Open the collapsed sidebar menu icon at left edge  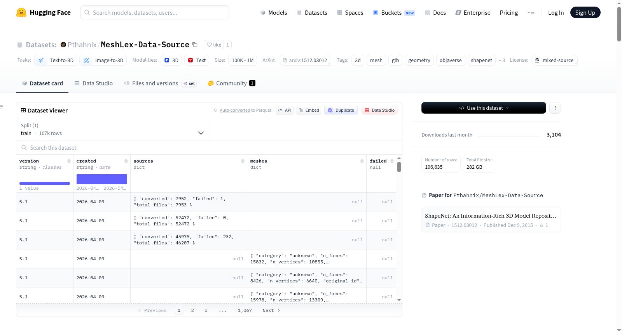coord(2,107)
